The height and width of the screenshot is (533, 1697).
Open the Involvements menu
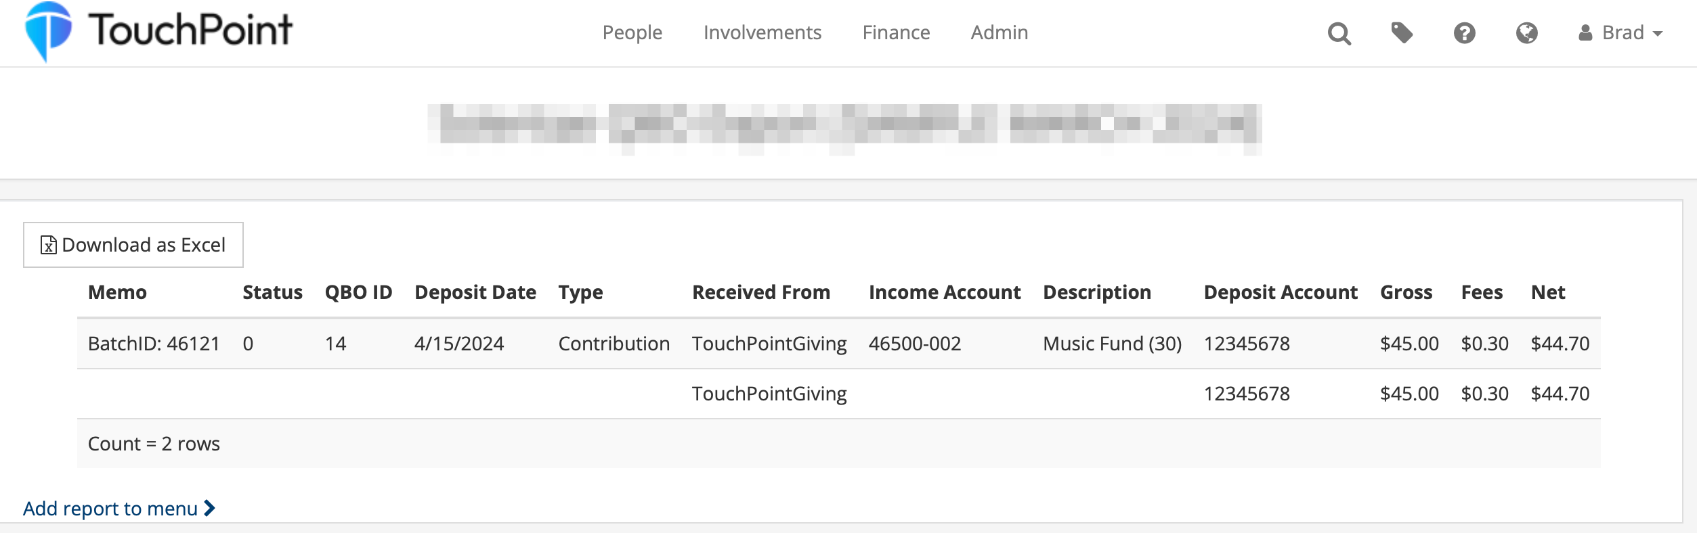pos(762,32)
